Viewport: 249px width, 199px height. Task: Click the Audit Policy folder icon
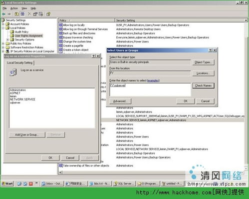pyautogui.click(x=12, y=31)
